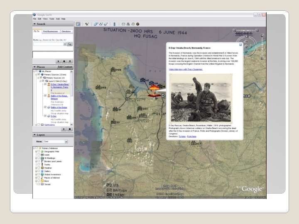
Task: Click the 'To here' directions link
Action: coord(182,136)
